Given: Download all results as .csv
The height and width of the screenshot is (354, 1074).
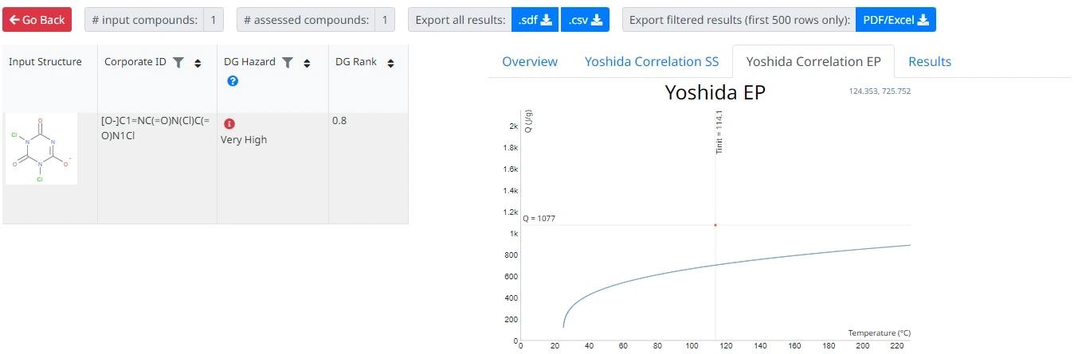Looking at the screenshot, I should tap(585, 19).
